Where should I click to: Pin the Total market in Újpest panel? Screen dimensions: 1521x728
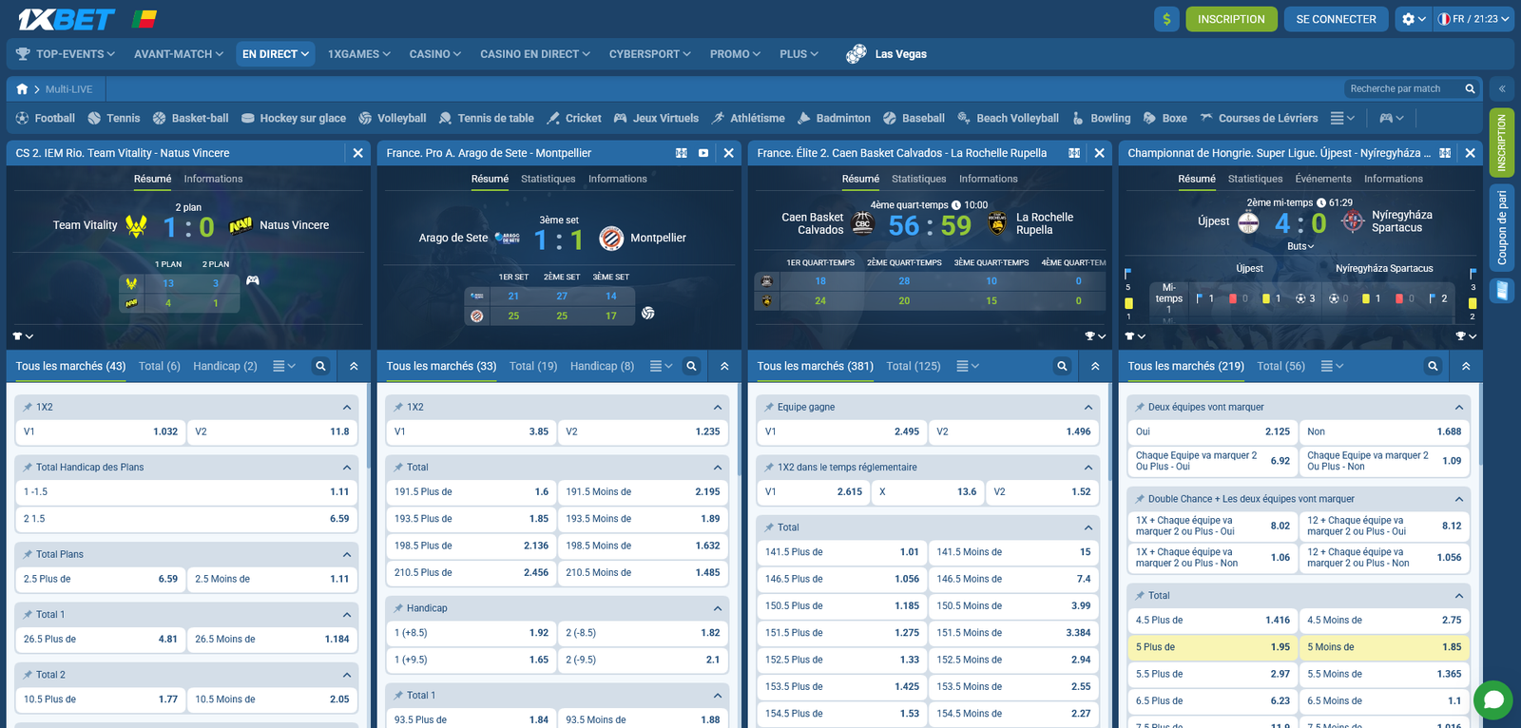click(1140, 596)
